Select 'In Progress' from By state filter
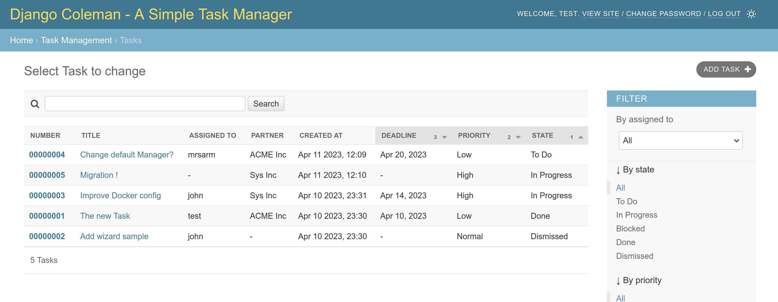 (x=636, y=214)
